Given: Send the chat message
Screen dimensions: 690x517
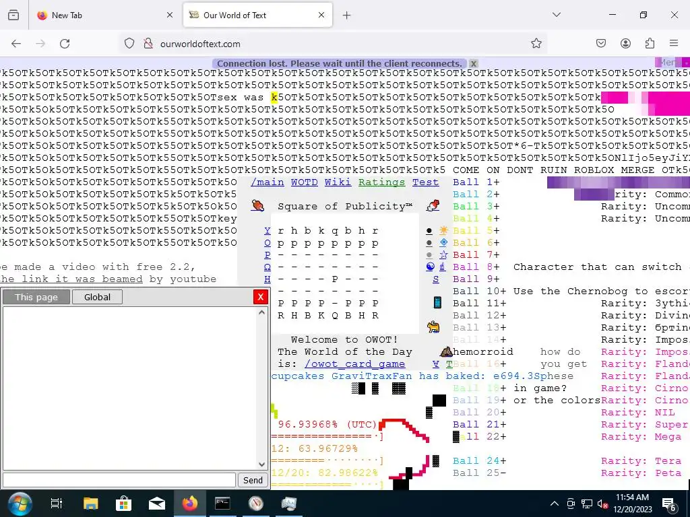Looking at the screenshot, I should tap(253, 480).
